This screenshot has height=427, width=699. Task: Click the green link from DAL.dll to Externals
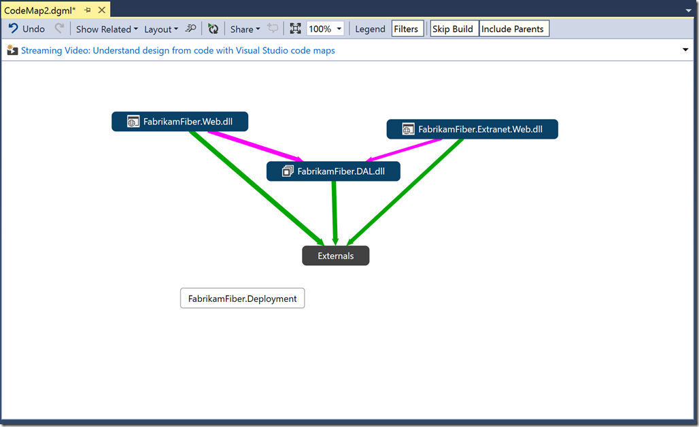[335, 213]
